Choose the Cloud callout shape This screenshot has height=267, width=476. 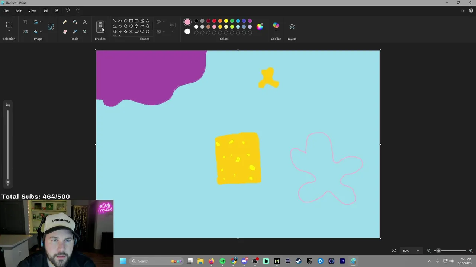click(x=148, y=32)
